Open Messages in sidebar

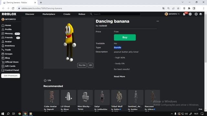click(11, 34)
